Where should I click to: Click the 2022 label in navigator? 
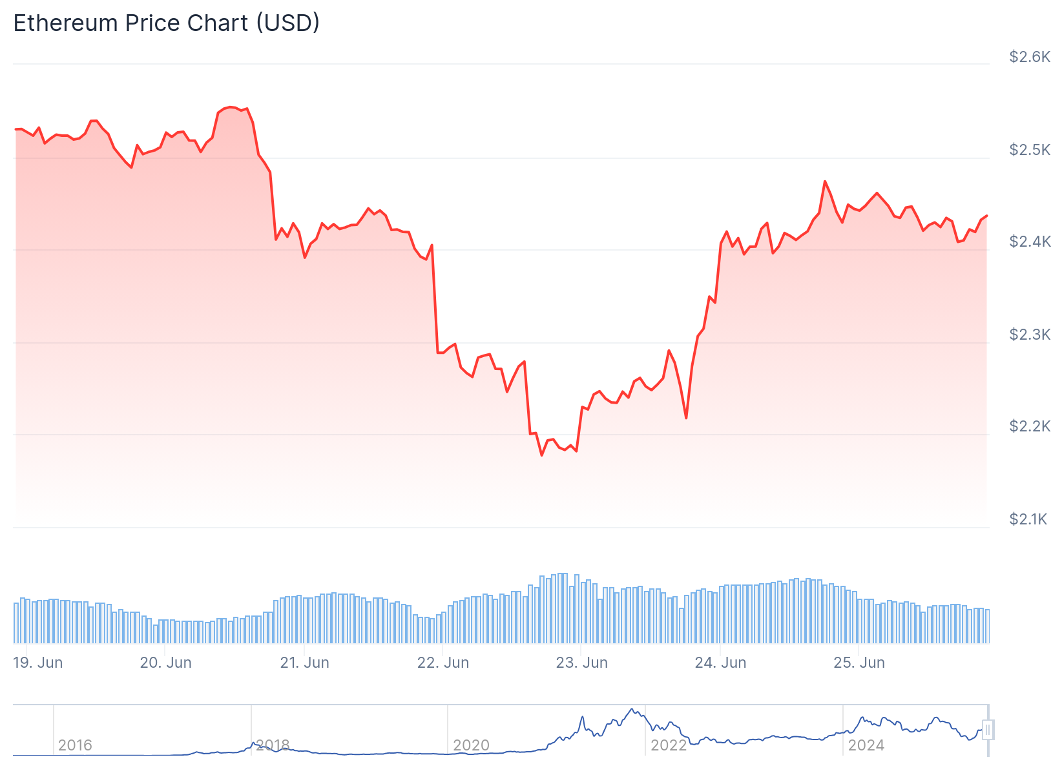669,745
